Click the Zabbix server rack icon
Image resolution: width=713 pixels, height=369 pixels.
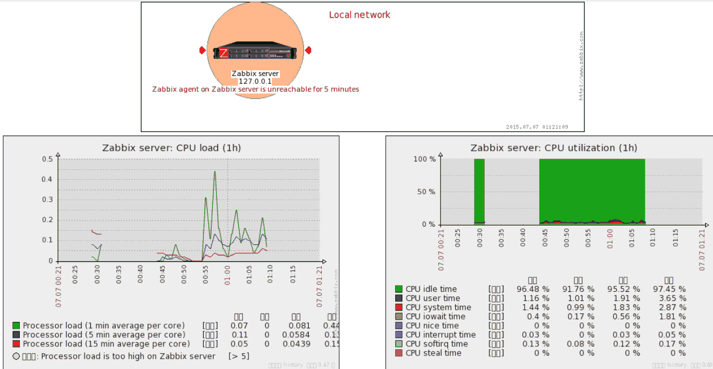tap(255, 52)
